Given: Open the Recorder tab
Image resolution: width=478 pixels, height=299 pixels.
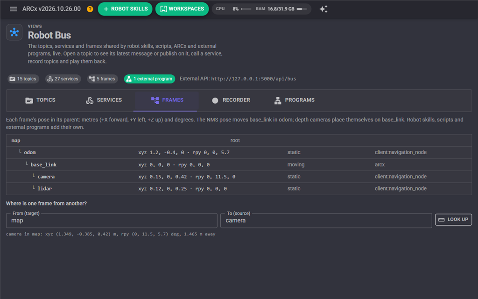Looking at the screenshot, I should (231, 100).
